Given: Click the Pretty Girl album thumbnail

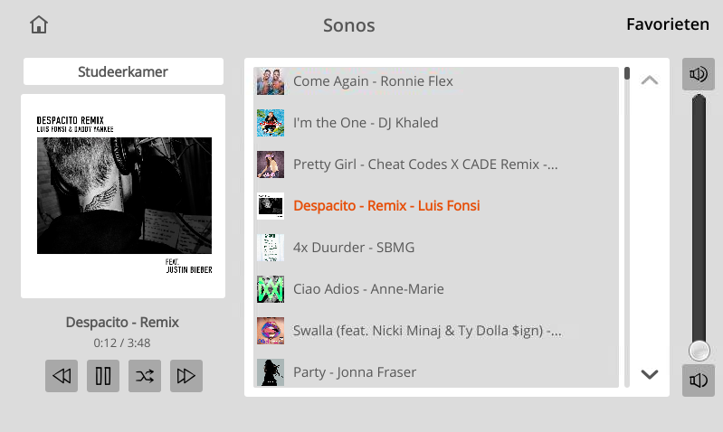Looking at the screenshot, I should pyautogui.click(x=271, y=164).
